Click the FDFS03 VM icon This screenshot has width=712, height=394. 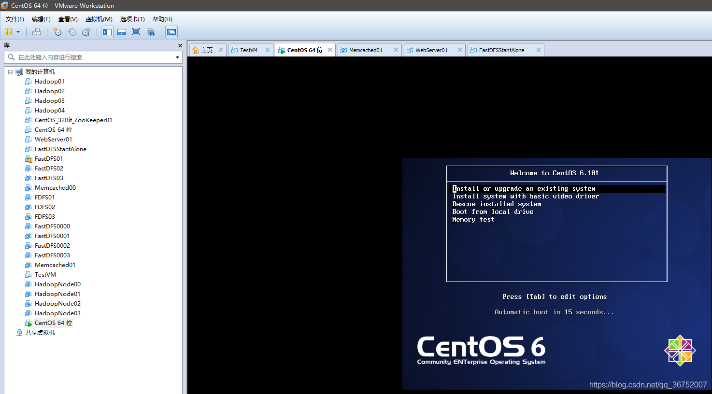tap(28, 217)
